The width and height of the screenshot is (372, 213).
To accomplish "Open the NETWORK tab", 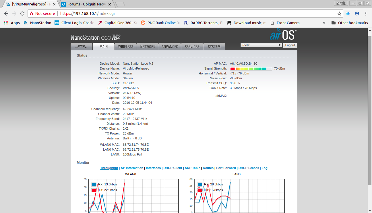I will point(148,47).
